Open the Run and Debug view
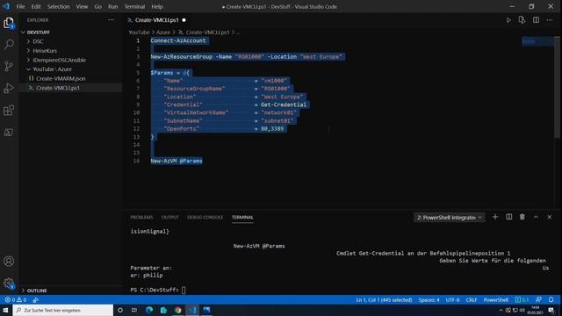Image resolution: width=562 pixels, height=316 pixels. (9, 88)
